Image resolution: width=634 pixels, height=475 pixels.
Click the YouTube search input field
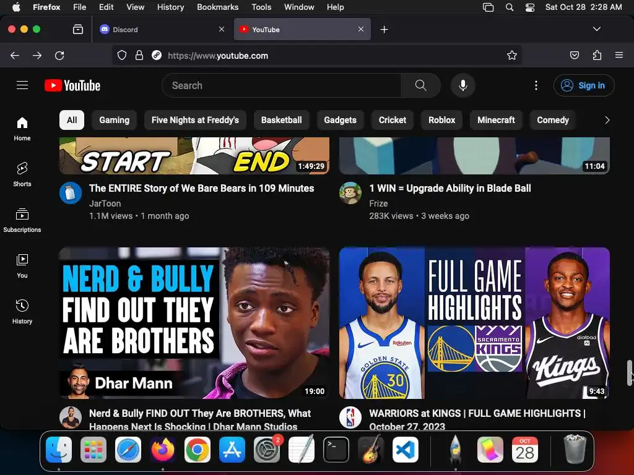[x=282, y=85]
